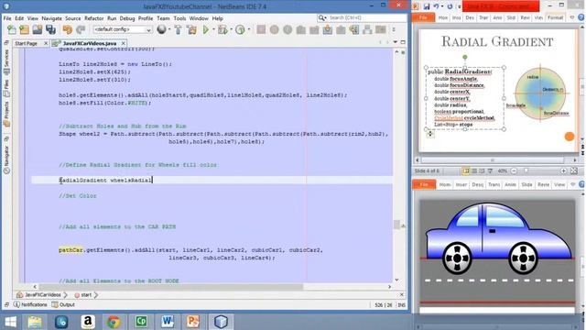Expand Undo history dropdown in PowerPoint
Image resolution: width=586 pixels, height=330 pixels.
point(442,6)
